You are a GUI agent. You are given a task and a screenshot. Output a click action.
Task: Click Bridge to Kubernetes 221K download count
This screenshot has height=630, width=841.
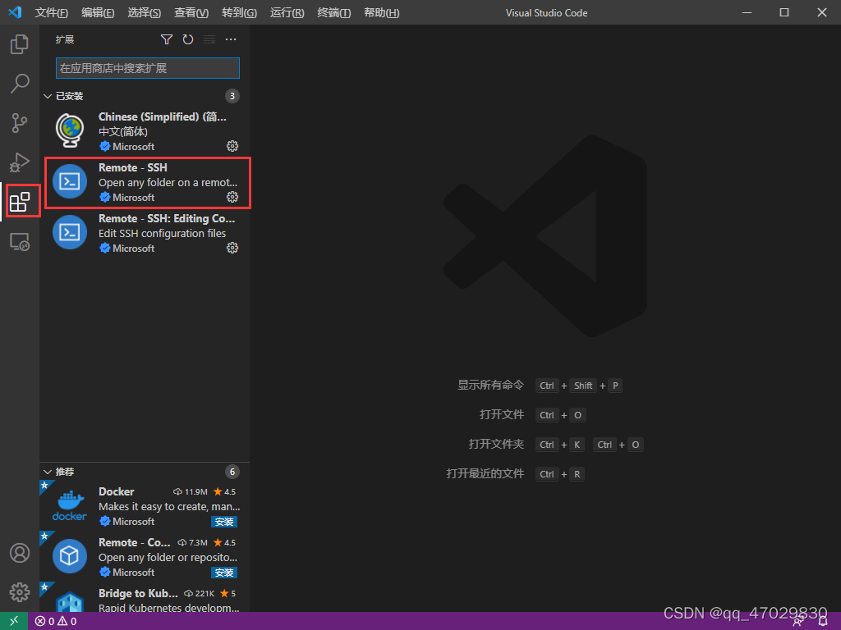[199, 594]
